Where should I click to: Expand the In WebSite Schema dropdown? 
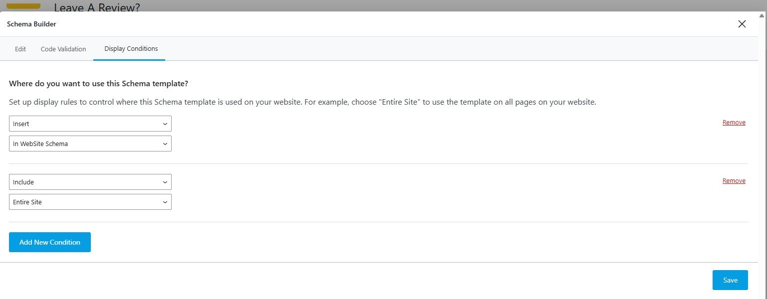coord(90,144)
